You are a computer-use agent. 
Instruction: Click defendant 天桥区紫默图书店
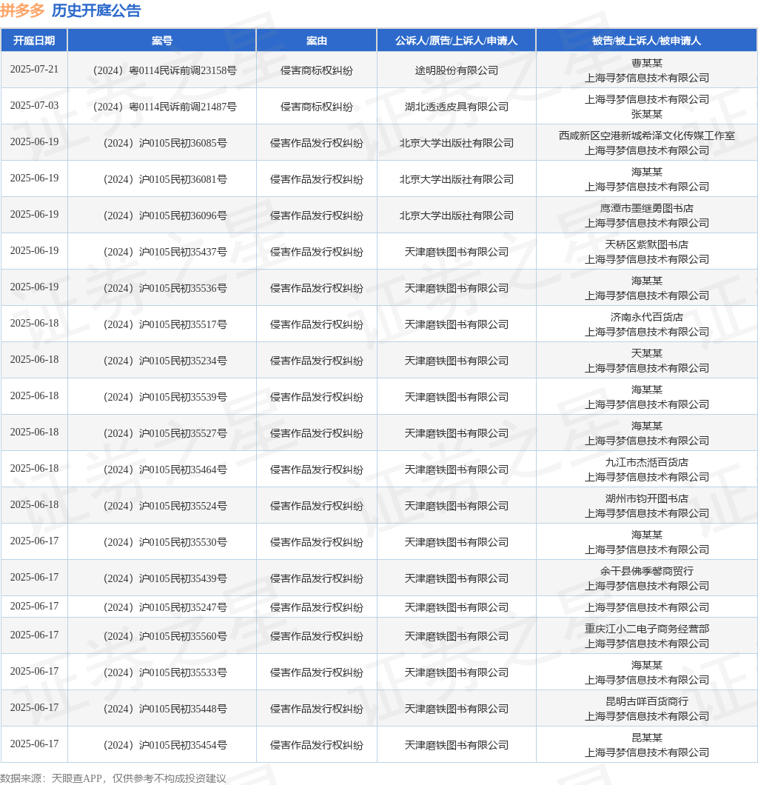[x=646, y=244]
